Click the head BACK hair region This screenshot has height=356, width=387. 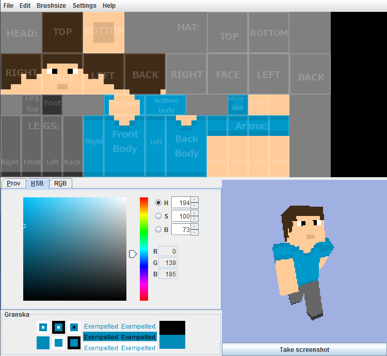point(145,74)
